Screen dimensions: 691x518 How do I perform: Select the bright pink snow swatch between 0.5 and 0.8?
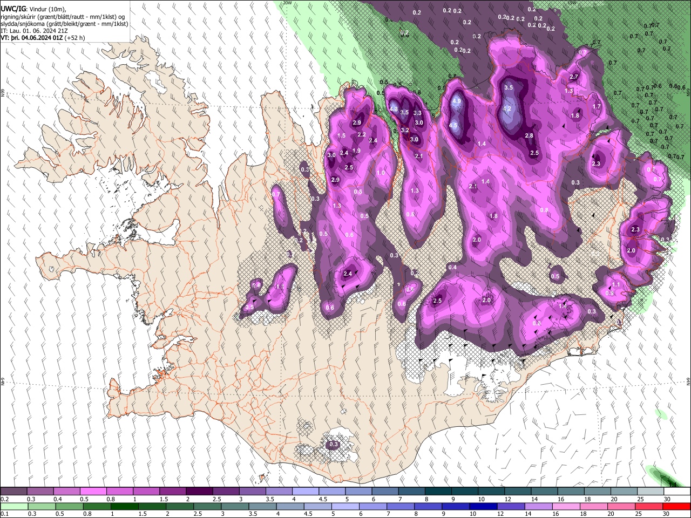(93, 492)
